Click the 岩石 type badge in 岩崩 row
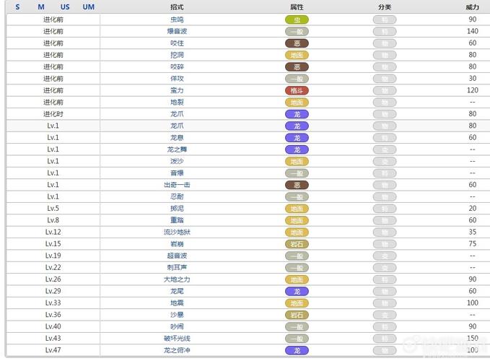Viewport: 490px width, 361px height. [297, 244]
